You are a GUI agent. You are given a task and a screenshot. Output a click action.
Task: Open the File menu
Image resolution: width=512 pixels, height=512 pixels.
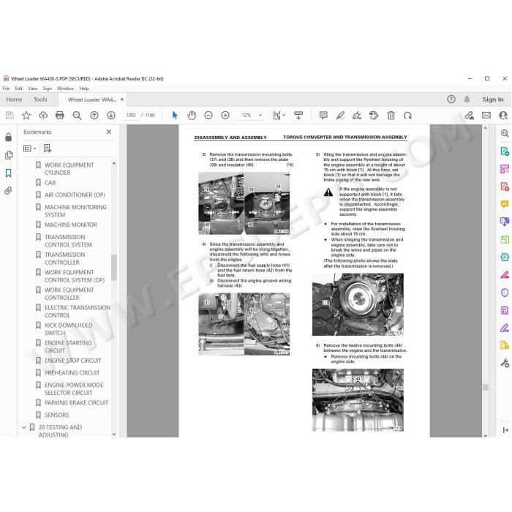tap(6, 89)
